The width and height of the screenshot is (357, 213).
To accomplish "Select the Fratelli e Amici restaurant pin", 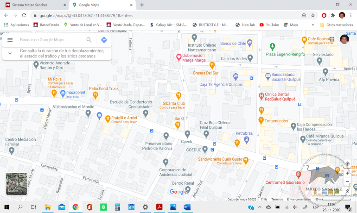I will click(x=108, y=119).
